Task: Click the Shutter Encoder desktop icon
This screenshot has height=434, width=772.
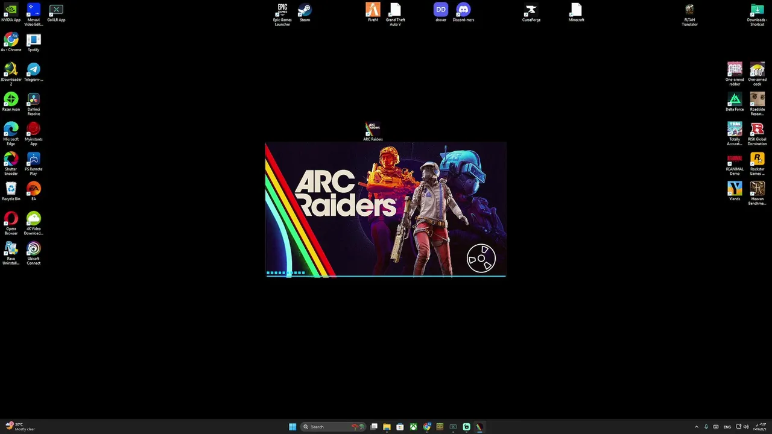Action: pos(11,163)
